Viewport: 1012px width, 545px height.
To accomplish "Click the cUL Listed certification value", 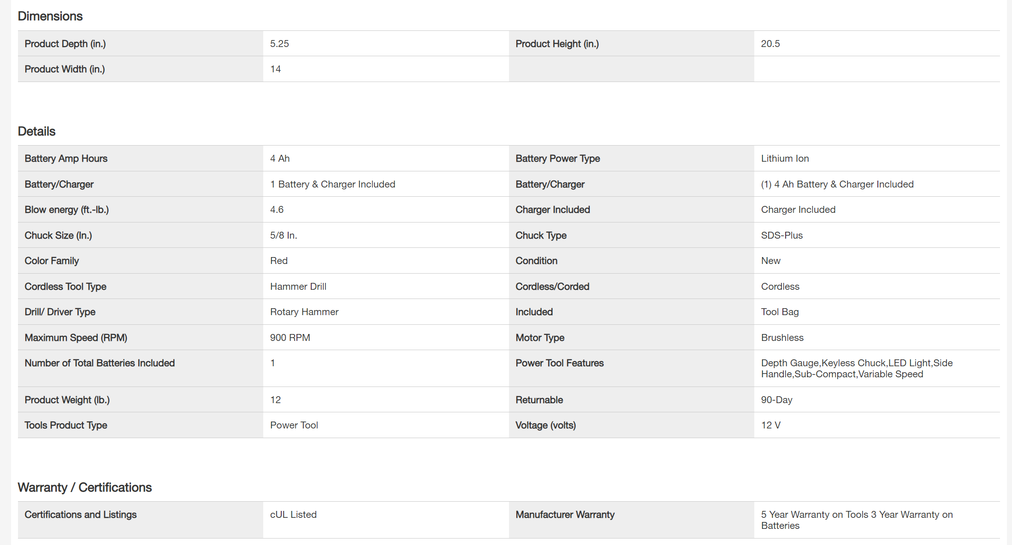I will pos(293,515).
